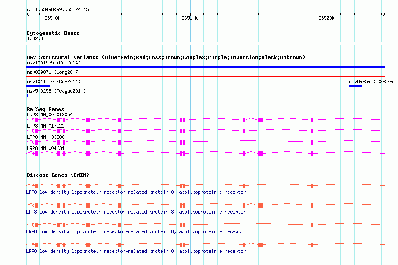398x265 pixels.
Task: Click the direction arrow at NM_017522 transcript start
Action: [33, 131]
